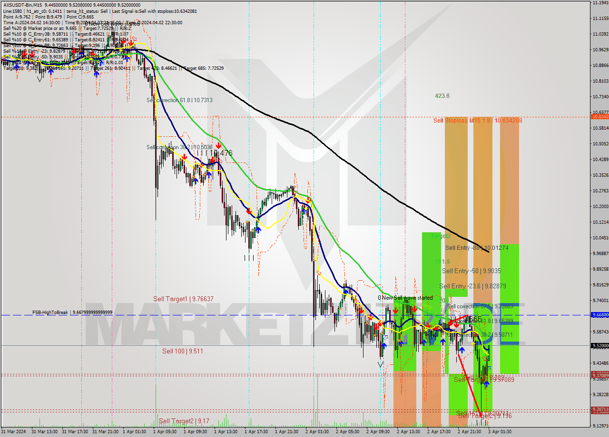Click the current price tag 9.5200 on axis
The width and height of the screenshot is (609, 437).
pyautogui.click(x=599, y=346)
